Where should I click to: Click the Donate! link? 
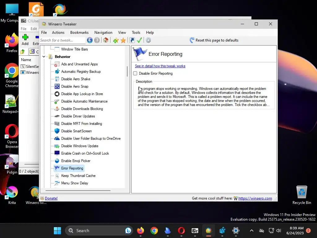[51, 198]
